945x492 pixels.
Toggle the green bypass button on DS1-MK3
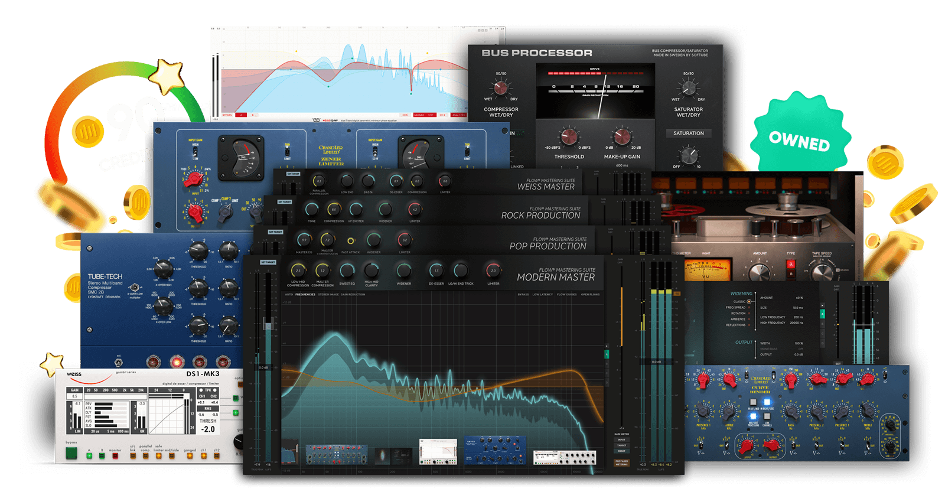tap(71, 453)
